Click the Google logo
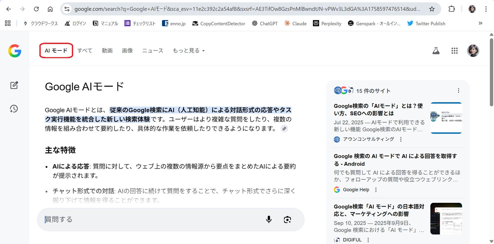Screen dimensions: 494x244 coord(15,51)
